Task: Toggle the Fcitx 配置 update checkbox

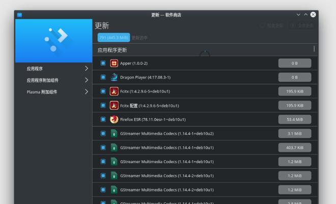Action: (103, 105)
